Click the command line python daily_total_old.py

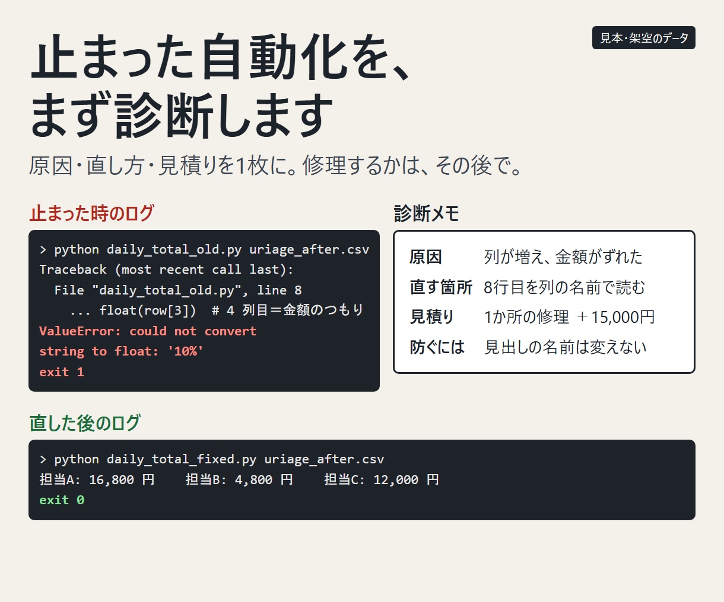tap(204, 249)
